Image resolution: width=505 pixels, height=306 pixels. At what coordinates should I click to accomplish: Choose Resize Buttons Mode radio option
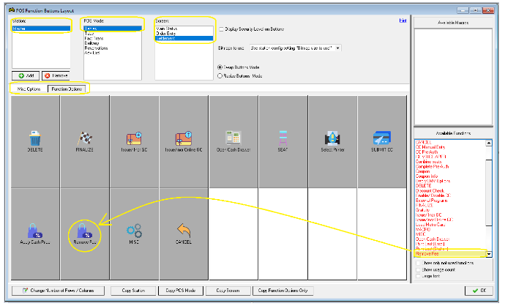220,75
